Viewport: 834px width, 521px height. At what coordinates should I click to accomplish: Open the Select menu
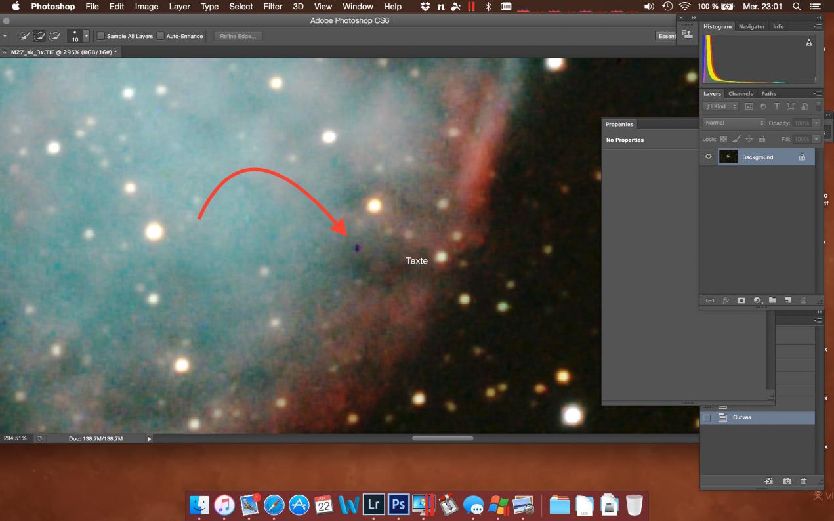coord(241,7)
